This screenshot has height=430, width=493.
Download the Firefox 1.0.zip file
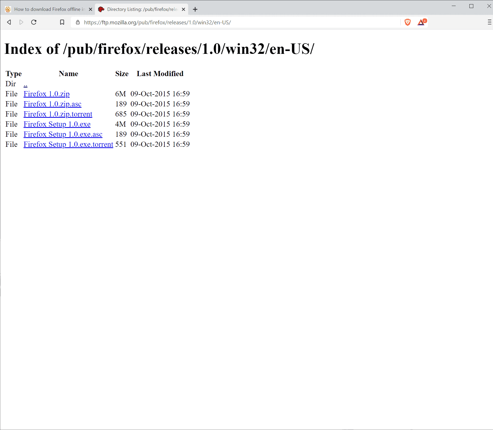(46, 94)
